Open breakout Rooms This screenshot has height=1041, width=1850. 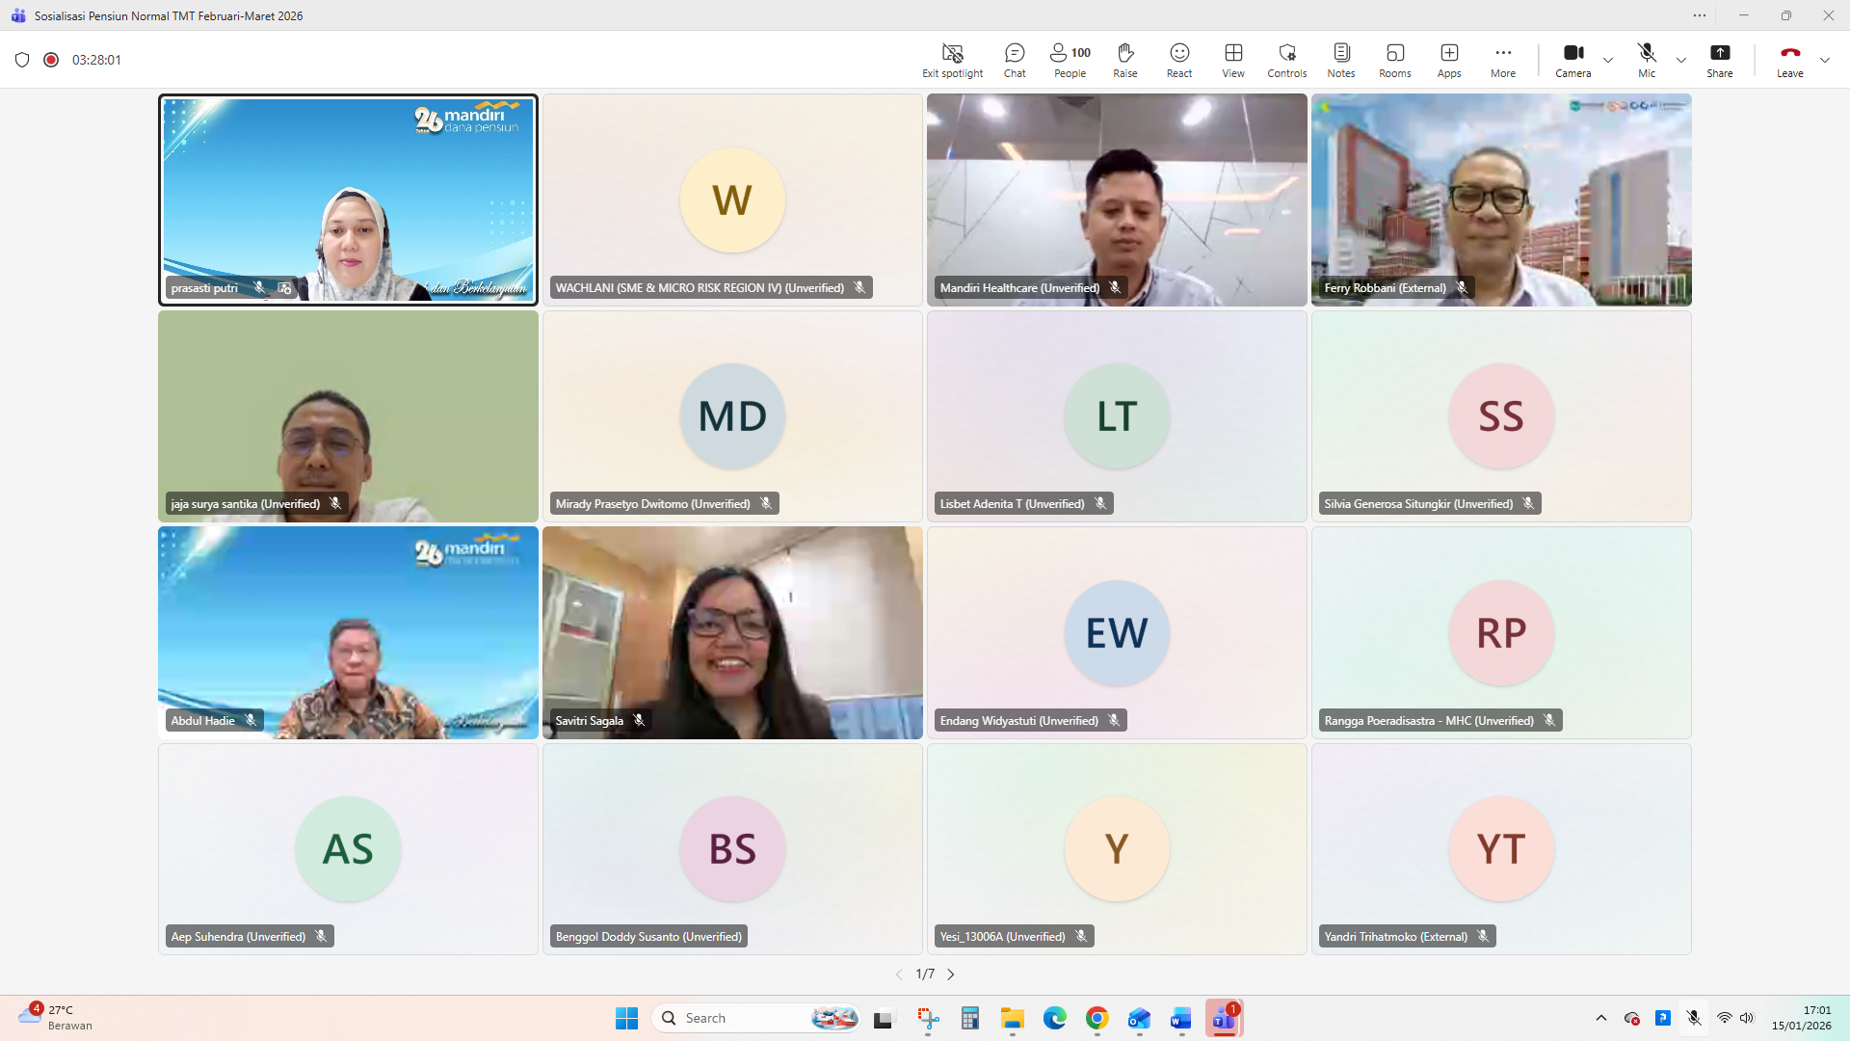pos(1395,60)
